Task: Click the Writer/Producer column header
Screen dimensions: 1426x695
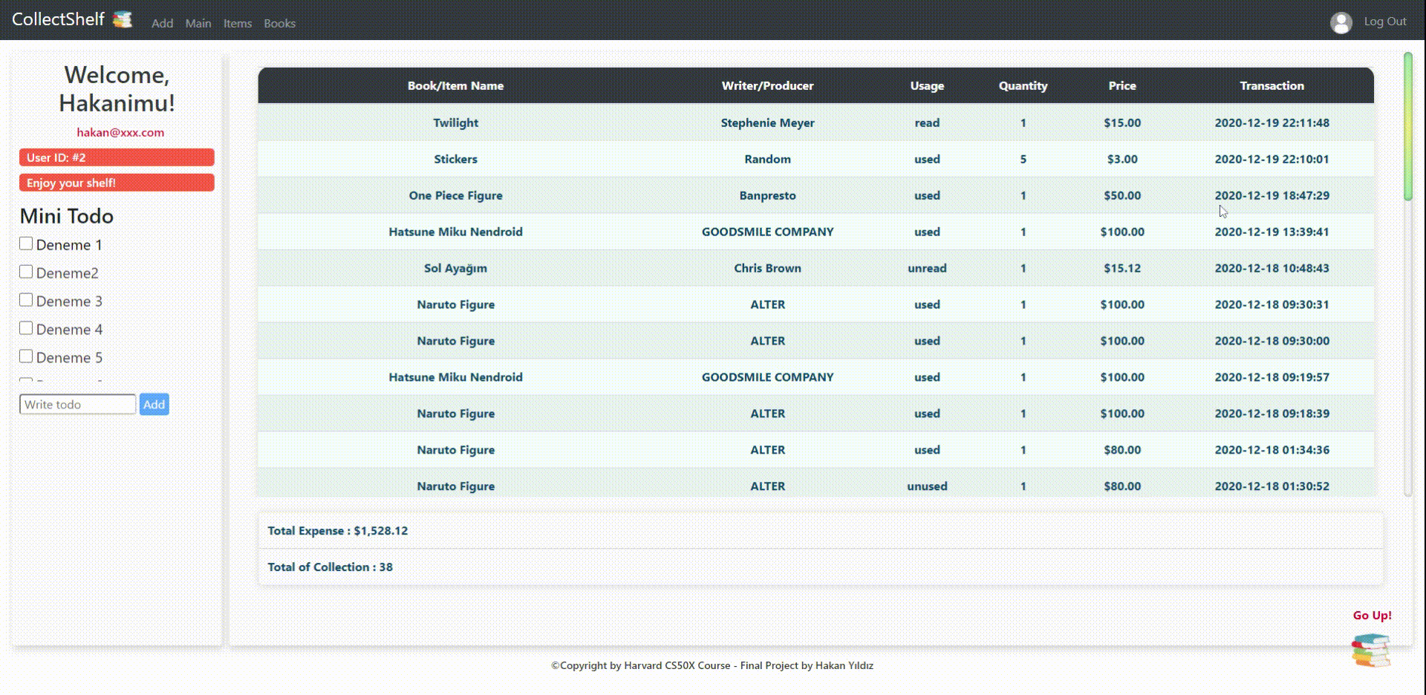Action: [x=767, y=85]
